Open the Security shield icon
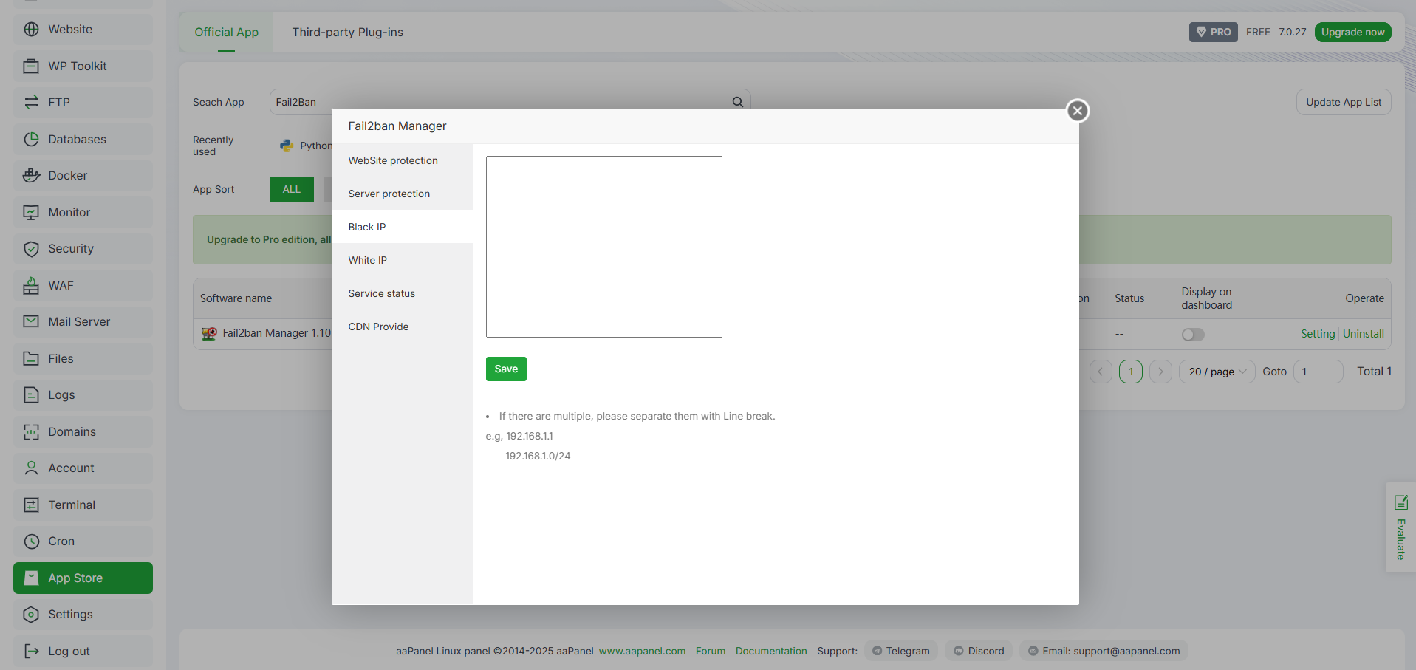 (x=31, y=249)
